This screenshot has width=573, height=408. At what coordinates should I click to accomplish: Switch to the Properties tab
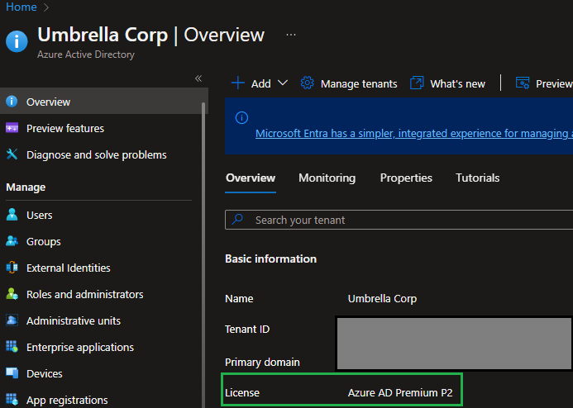pyautogui.click(x=406, y=178)
